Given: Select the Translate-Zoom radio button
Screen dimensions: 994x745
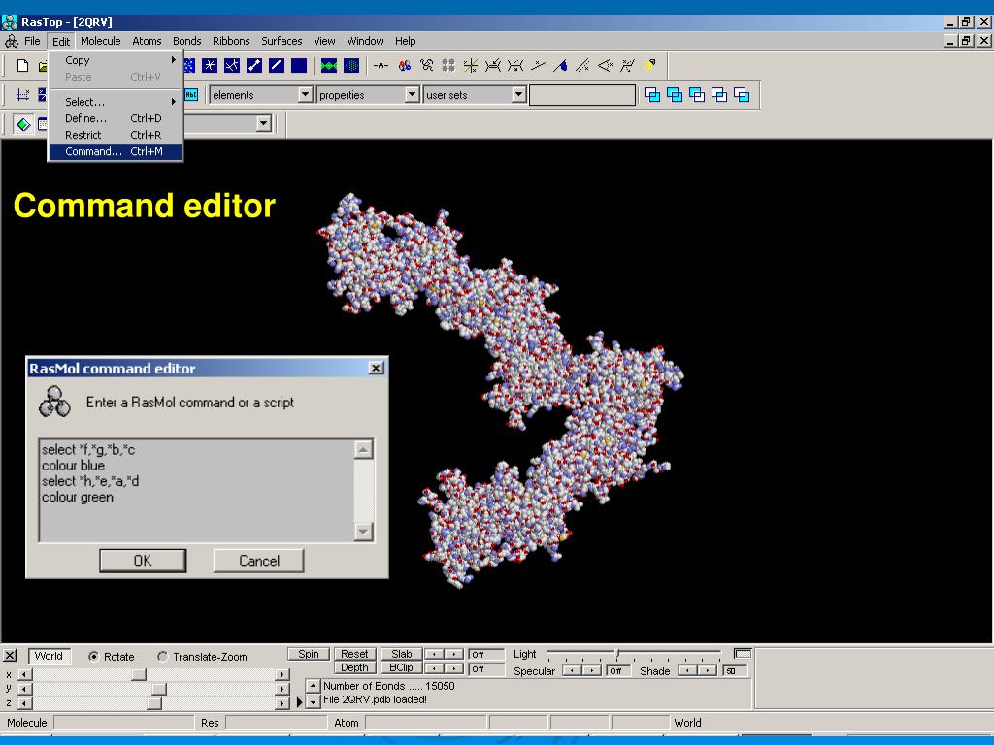Looking at the screenshot, I should coord(162,657).
